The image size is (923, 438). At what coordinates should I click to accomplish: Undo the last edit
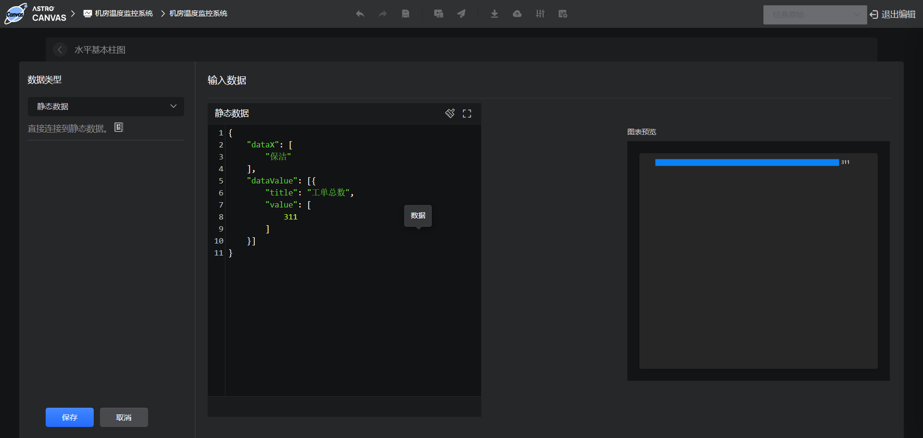pyautogui.click(x=360, y=14)
